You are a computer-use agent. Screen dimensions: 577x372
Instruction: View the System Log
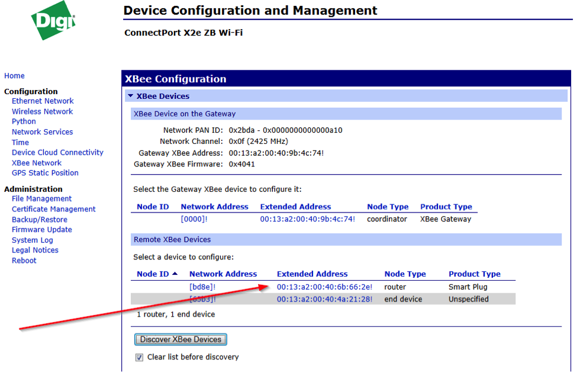(33, 240)
